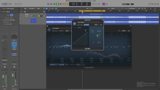
Task: Click the Exciter plugin slot in the channel strip
Action: click(x=14, y=47)
